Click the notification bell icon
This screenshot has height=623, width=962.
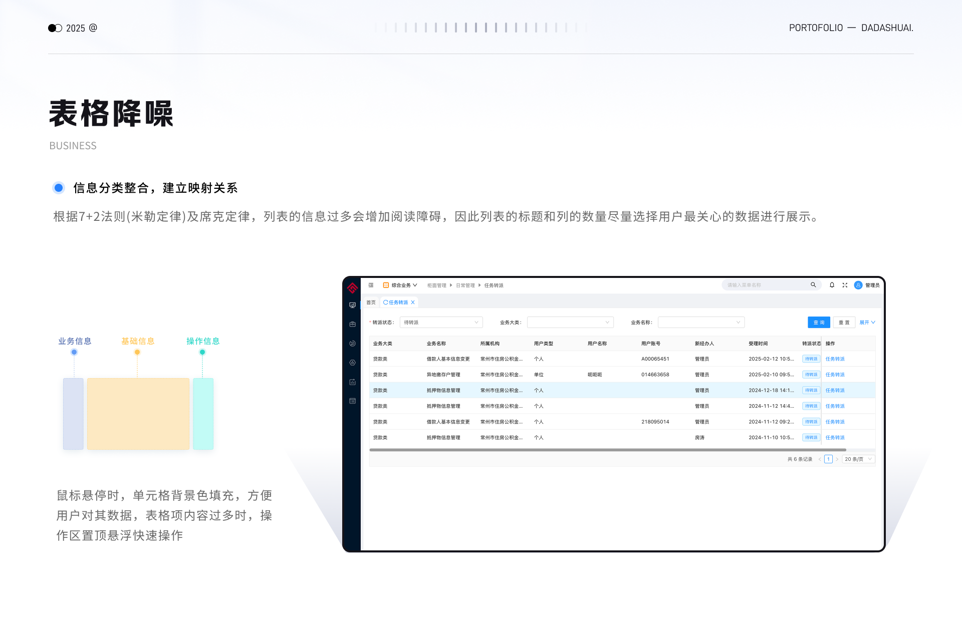tap(832, 285)
